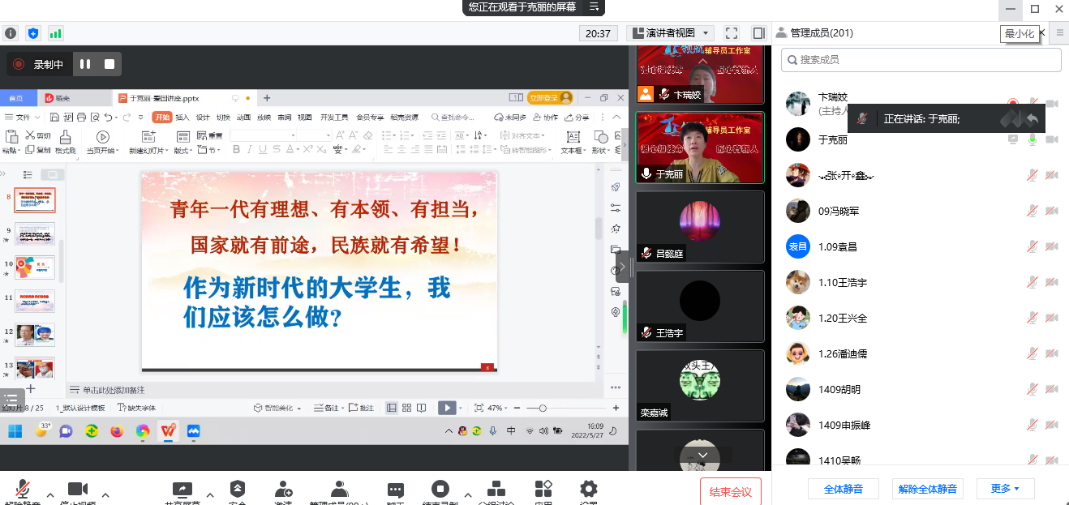The height and width of the screenshot is (505, 1069).
Task: Open the invite members icon
Action: (x=283, y=489)
